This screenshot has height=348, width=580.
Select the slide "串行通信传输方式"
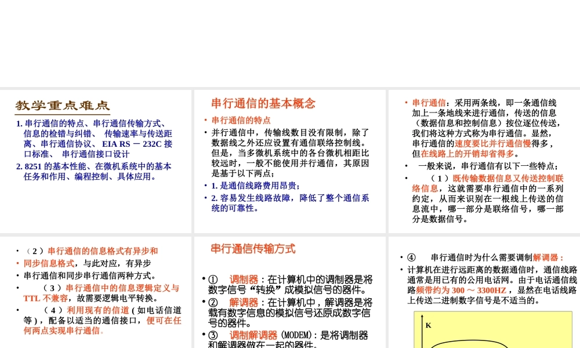[289, 290]
